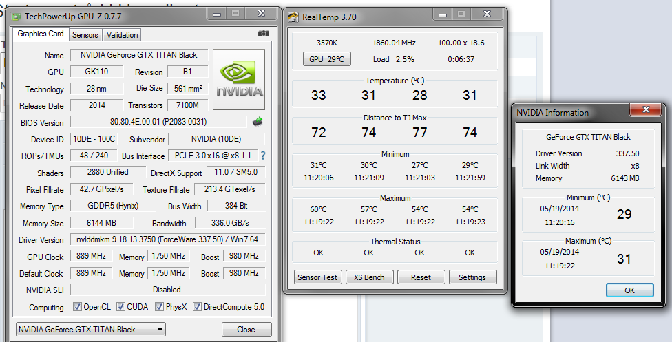Screen dimensions: 672x342
Task: Open the GPU selection dropdown
Action: click(x=90, y=329)
